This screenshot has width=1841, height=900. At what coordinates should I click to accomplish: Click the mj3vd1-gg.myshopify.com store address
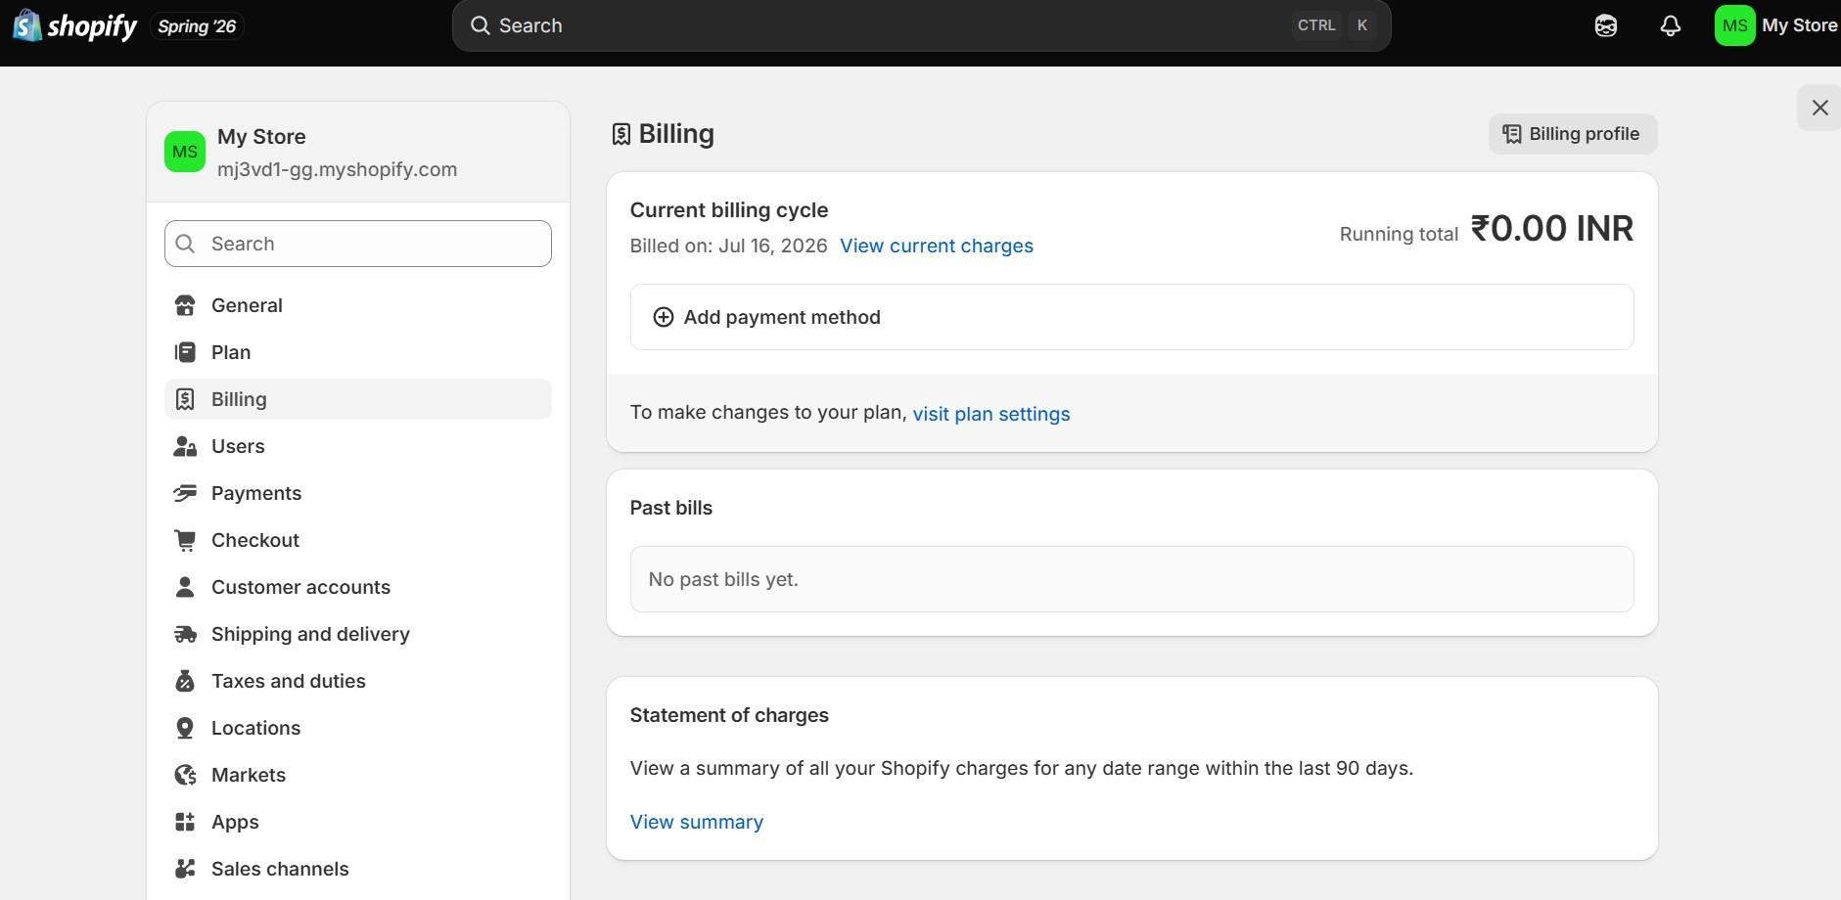[337, 169]
